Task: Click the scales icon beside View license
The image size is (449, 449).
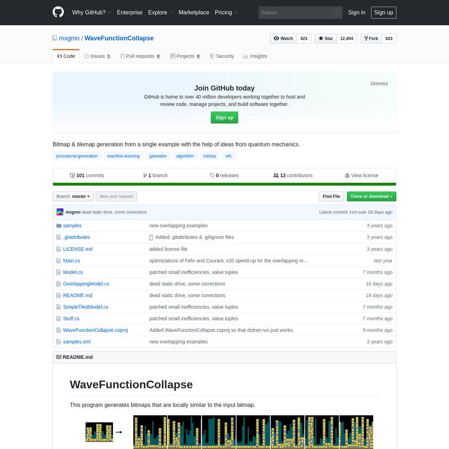Action: (x=347, y=176)
